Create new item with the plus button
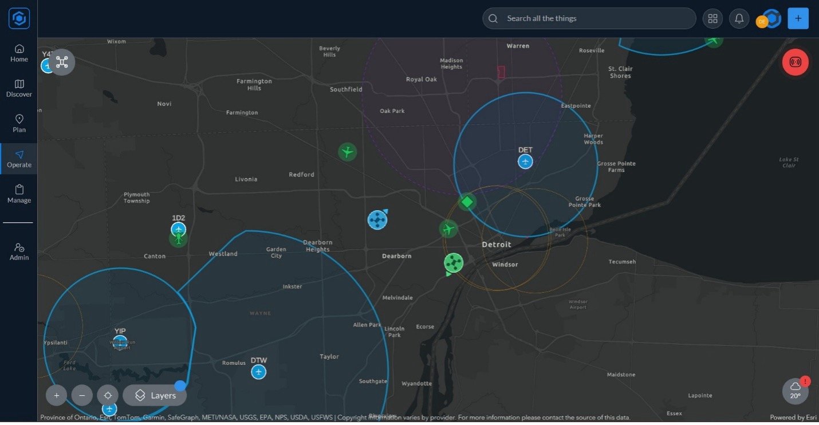Image resolution: width=819 pixels, height=425 pixels. (798, 18)
